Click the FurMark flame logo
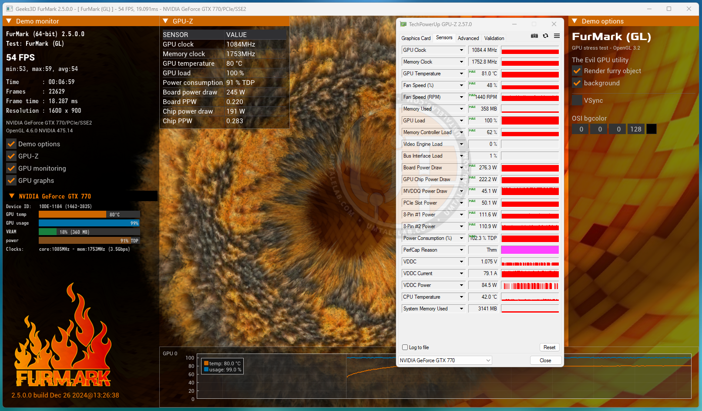The image size is (702, 411). point(63,334)
